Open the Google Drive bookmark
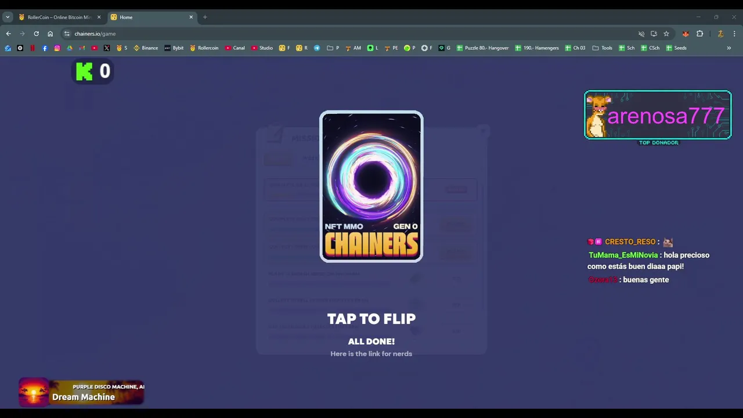 coord(70,48)
